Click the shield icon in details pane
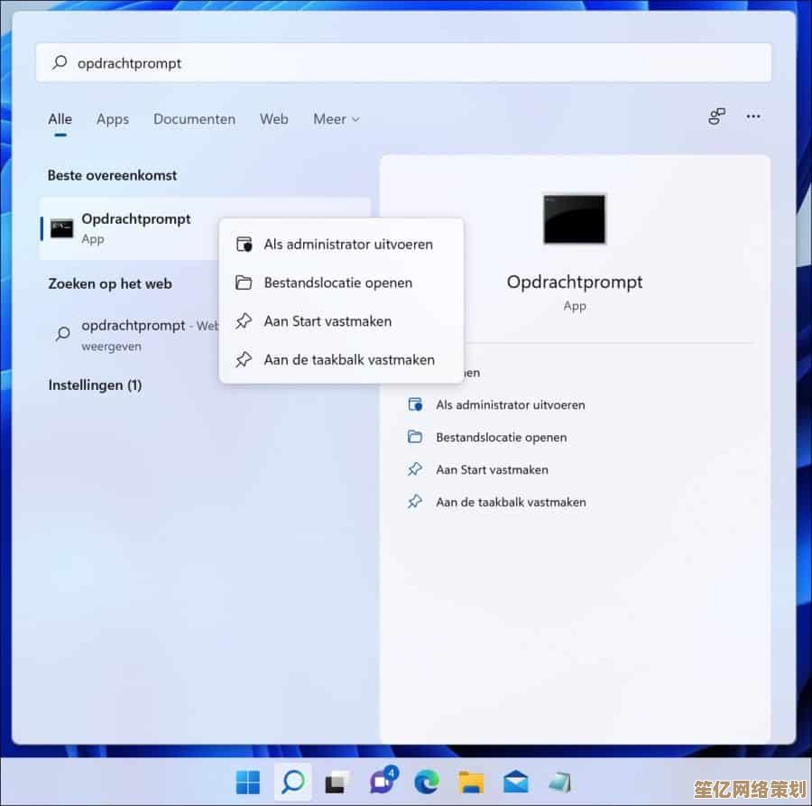Image resolution: width=812 pixels, height=806 pixels. (415, 404)
